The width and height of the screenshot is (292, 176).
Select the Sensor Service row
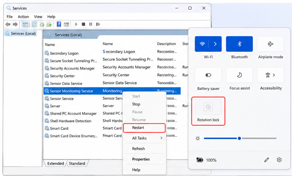pos(83,98)
